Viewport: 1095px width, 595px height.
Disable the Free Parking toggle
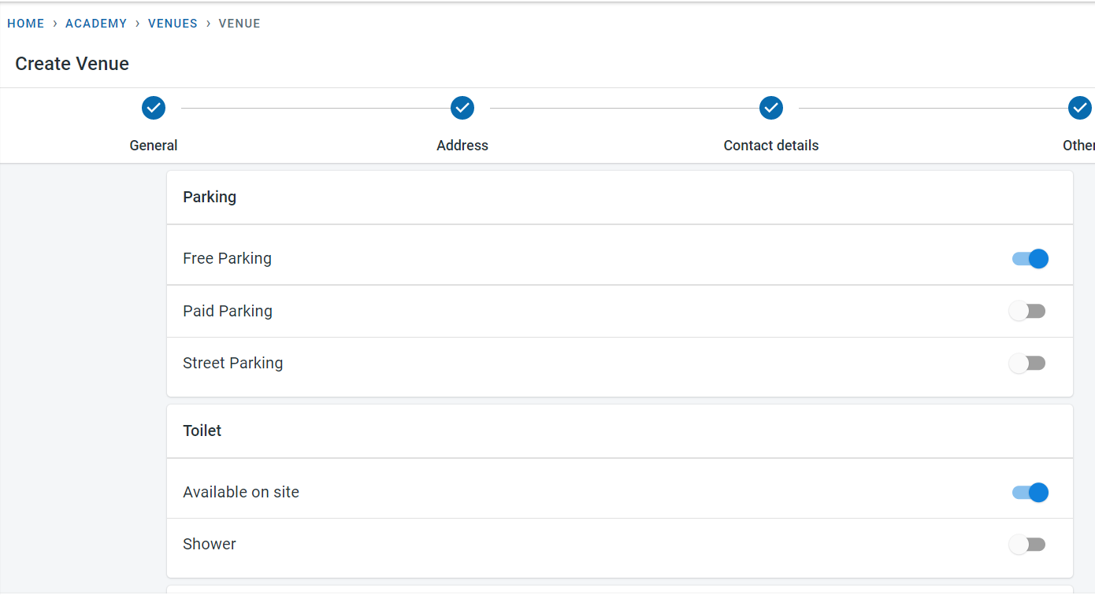1030,258
